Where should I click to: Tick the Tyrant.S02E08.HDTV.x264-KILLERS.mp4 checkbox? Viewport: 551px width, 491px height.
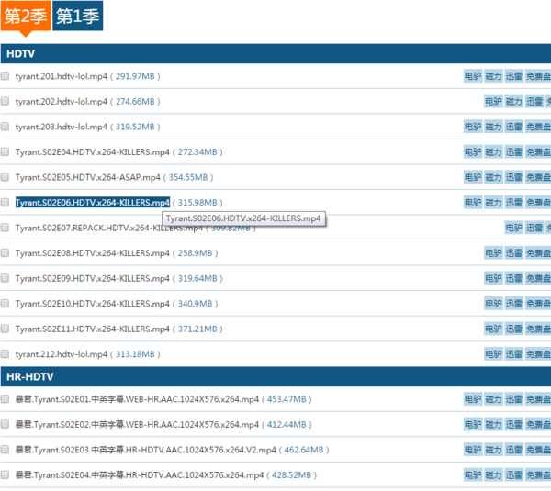[6, 252]
